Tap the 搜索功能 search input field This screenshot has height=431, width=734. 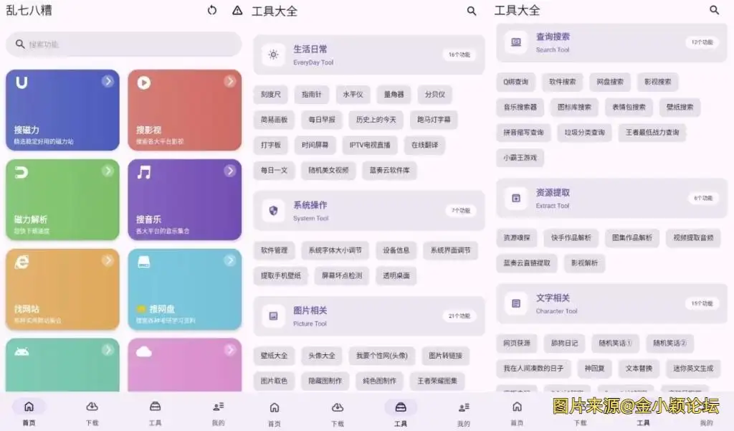[x=122, y=44]
